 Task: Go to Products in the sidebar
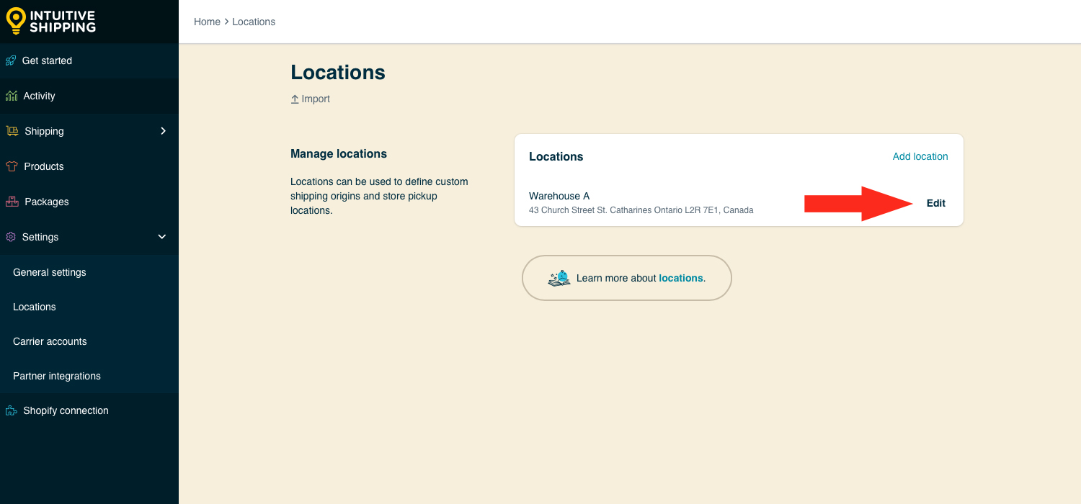[44, 166]
